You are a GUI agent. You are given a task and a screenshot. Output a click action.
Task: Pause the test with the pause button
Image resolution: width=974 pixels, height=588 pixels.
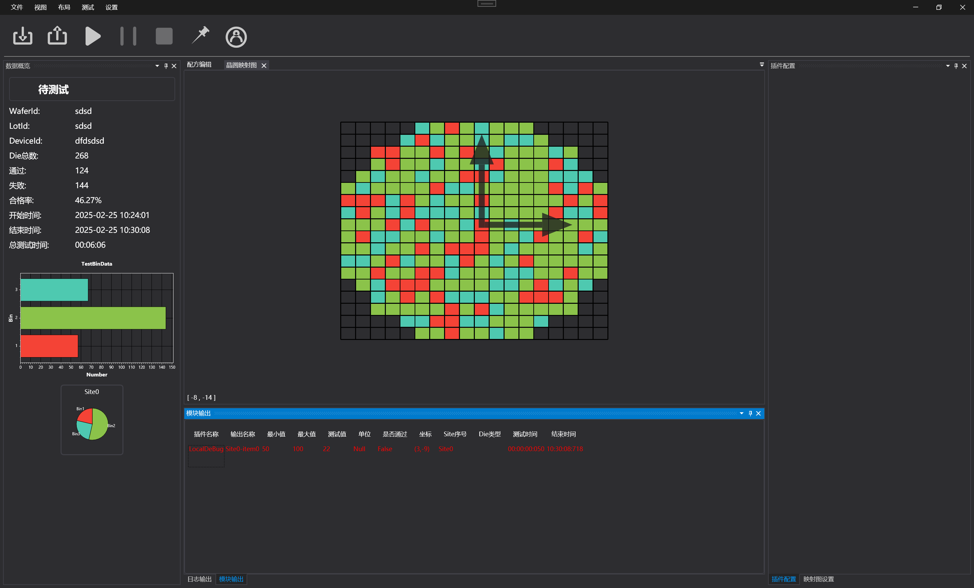129,36
